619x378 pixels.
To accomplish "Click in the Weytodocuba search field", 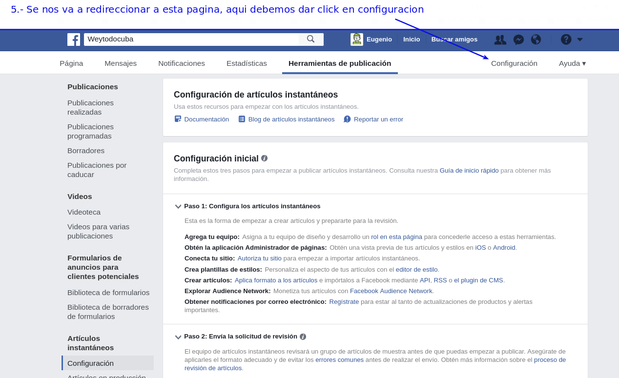I will [191, 40].
